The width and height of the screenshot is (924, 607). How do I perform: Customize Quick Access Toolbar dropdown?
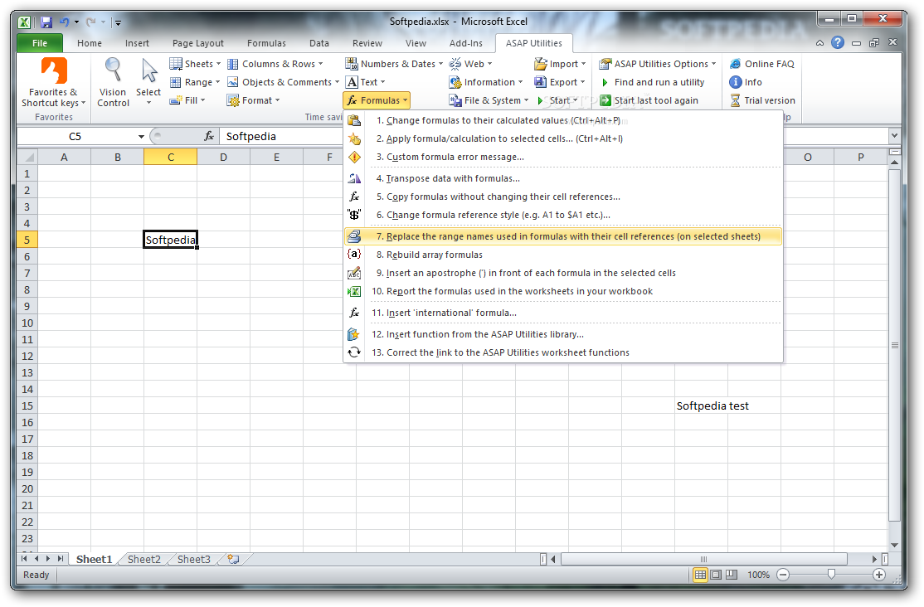click(118, 23)
